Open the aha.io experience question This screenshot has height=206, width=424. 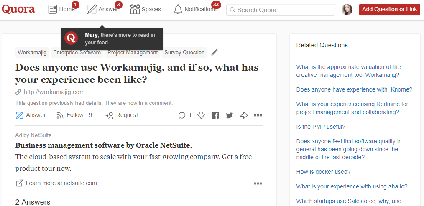point(352,186)
